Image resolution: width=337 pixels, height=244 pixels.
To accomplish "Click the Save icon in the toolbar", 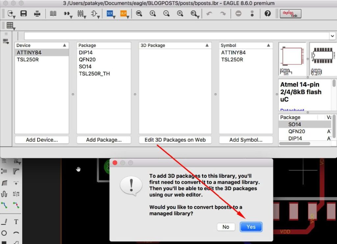I will point(23,14).
